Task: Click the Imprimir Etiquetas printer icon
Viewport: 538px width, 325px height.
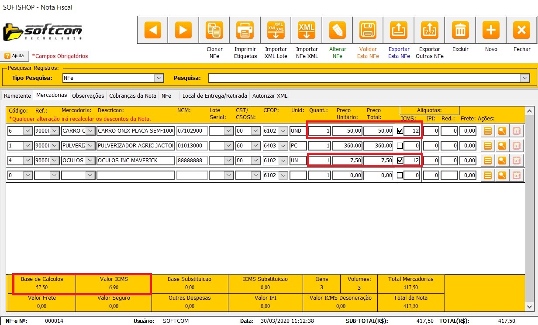Action: pyautogui.click(x=245, y=30)
